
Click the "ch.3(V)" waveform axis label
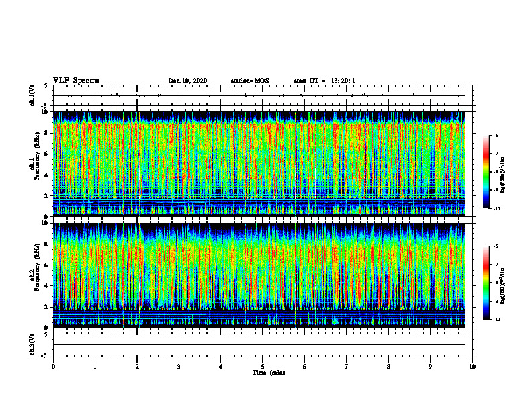click(x=32, y=345)
